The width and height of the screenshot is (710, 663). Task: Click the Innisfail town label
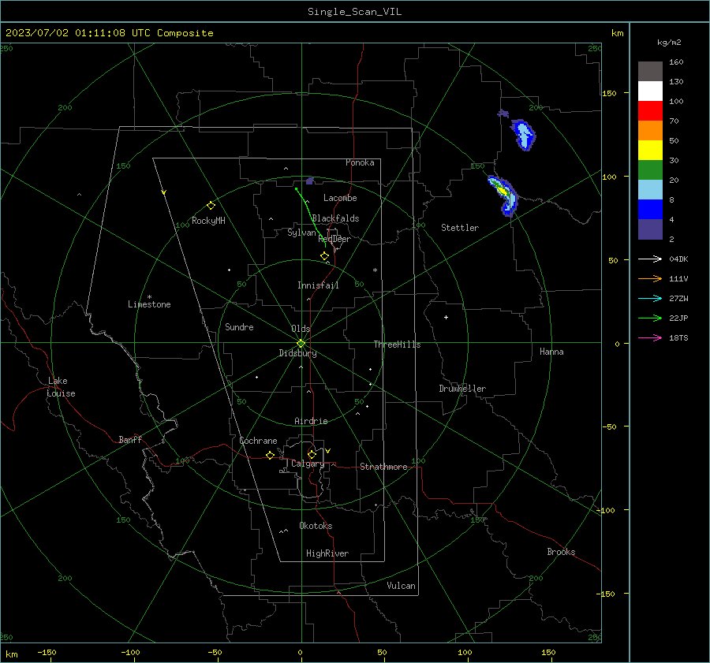click(318, 285)
